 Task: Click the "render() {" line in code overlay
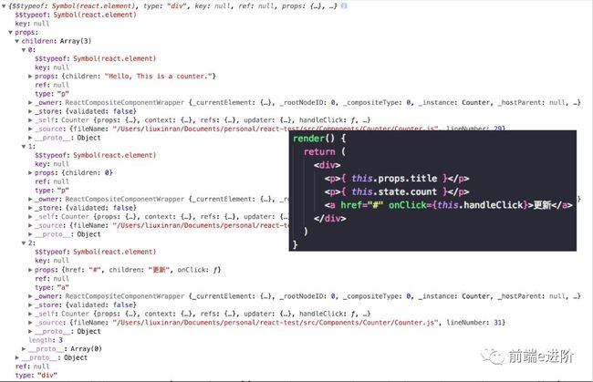pos(319,139)
